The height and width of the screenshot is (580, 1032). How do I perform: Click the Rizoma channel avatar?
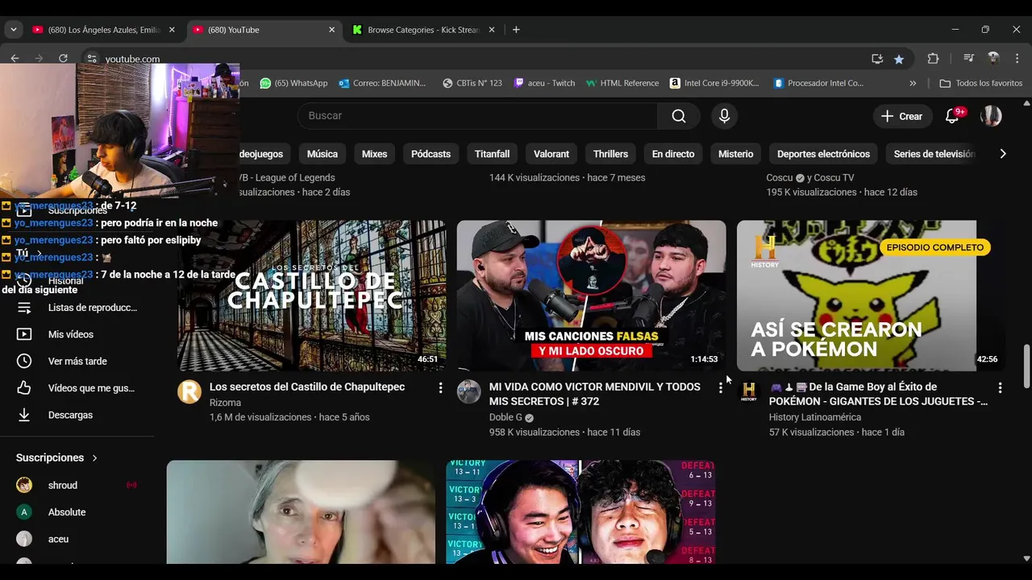(189, 391)
